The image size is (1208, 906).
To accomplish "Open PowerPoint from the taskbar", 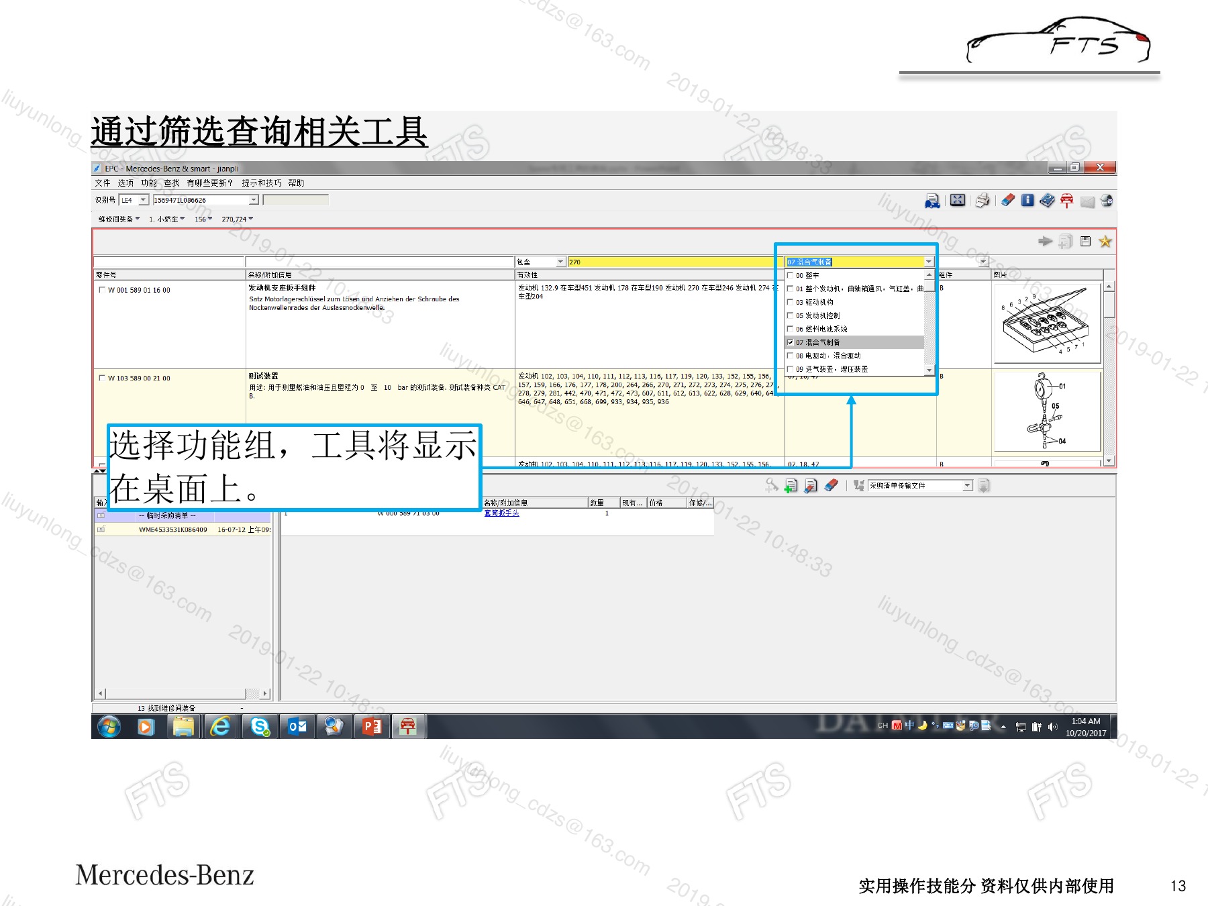I will tap(371, 726).
